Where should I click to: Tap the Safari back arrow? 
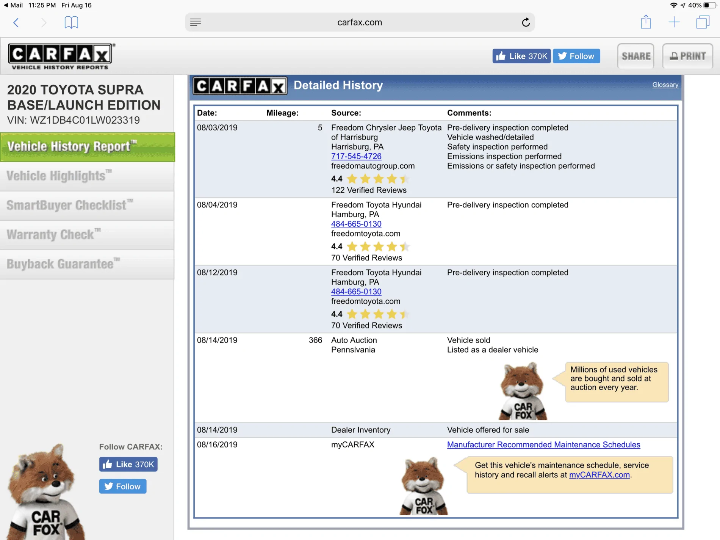[x=16, y=22]
